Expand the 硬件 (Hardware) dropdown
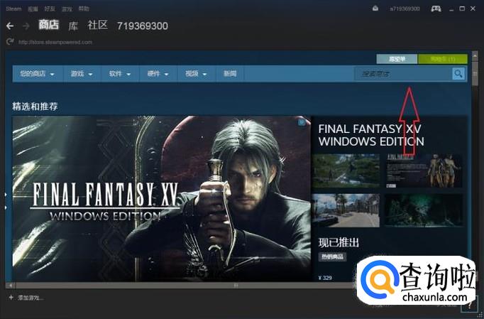This screenshot has width=484, height=319. pyautogui.click(x=158, y=74)
